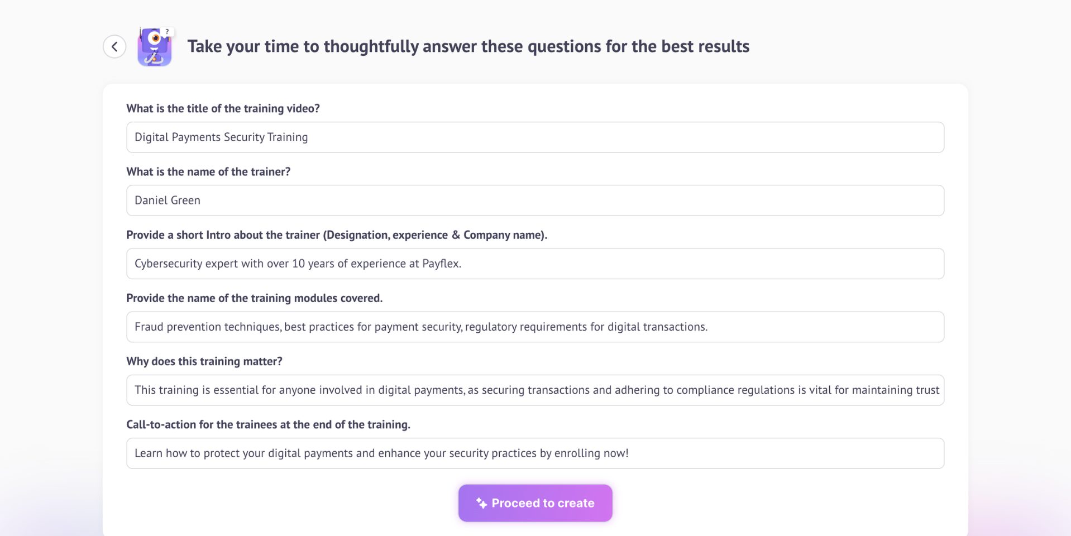
Task: Select the trainer intro input field
Action: click(x=535, y=264)
